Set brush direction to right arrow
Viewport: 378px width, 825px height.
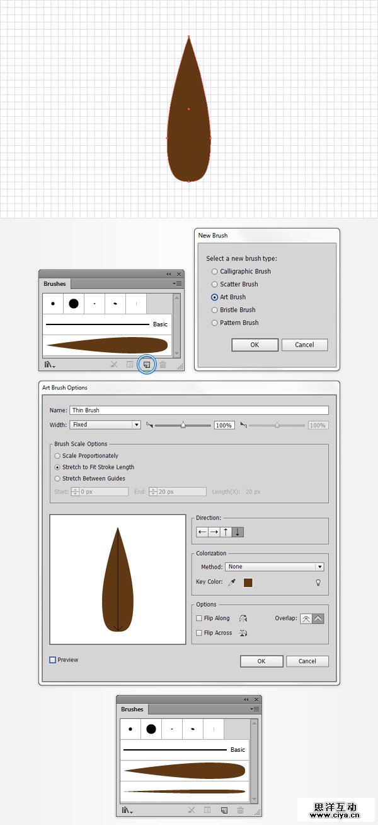(214, 532)
